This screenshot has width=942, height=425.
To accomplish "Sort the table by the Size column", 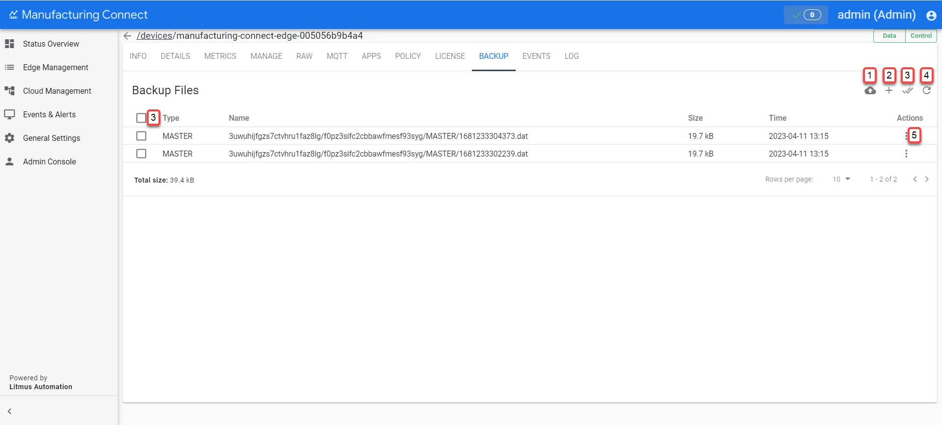I will pyautogui.click(x=695, y=118).
